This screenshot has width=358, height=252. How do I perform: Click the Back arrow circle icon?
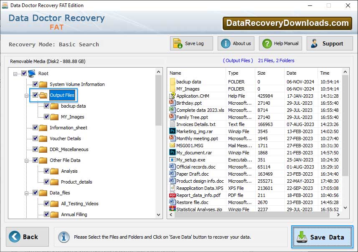click(15, 237)
